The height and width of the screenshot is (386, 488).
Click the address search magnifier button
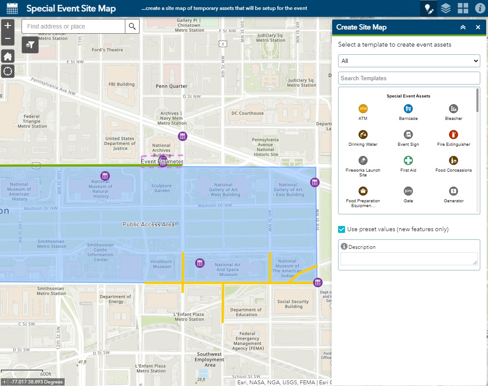(x=132, y=26)
